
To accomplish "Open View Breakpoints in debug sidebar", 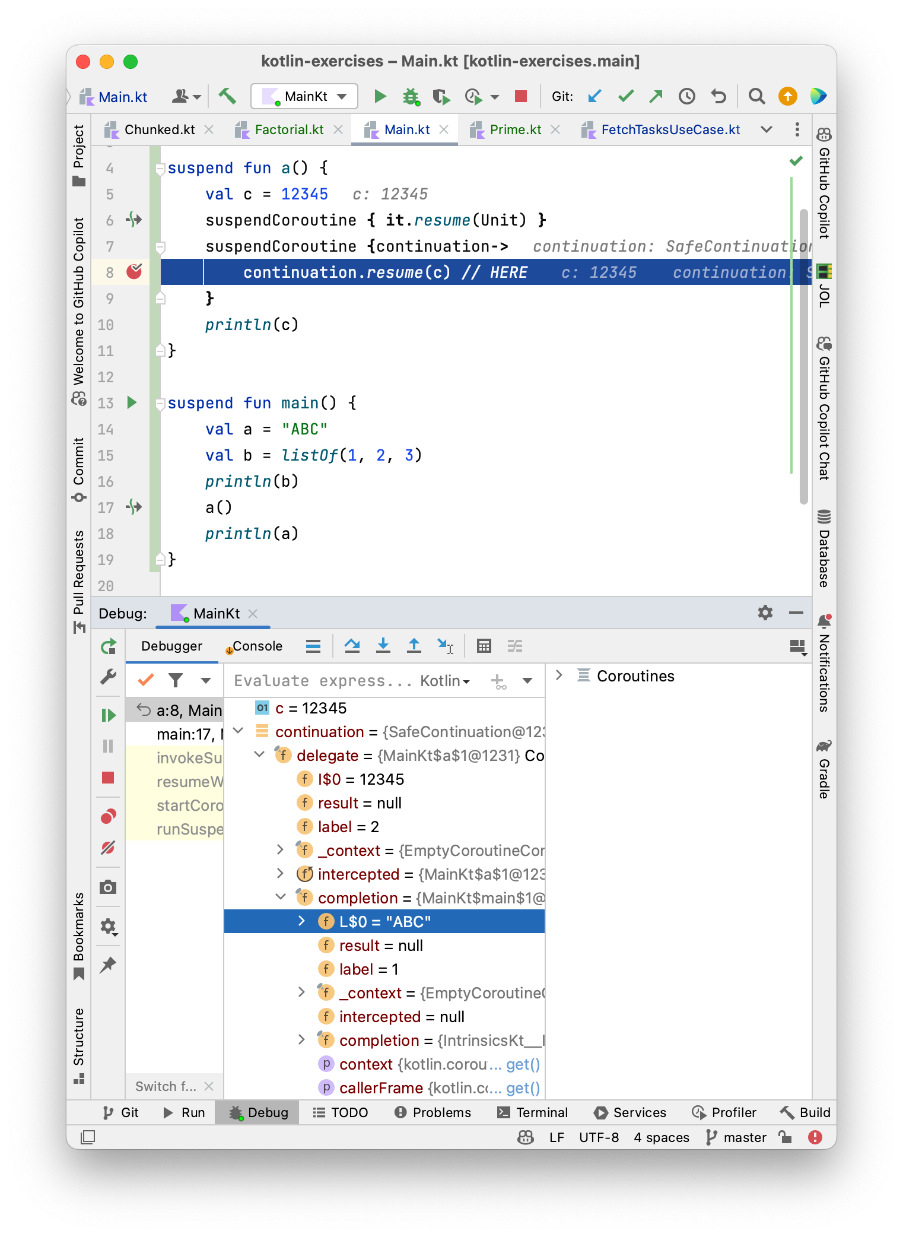I will point(108,817).
